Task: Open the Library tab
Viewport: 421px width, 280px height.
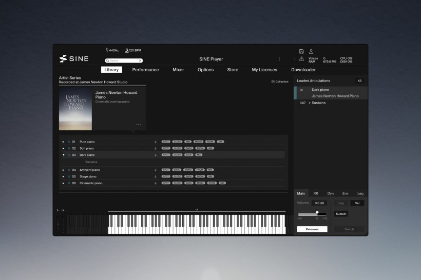Action: 111,70
